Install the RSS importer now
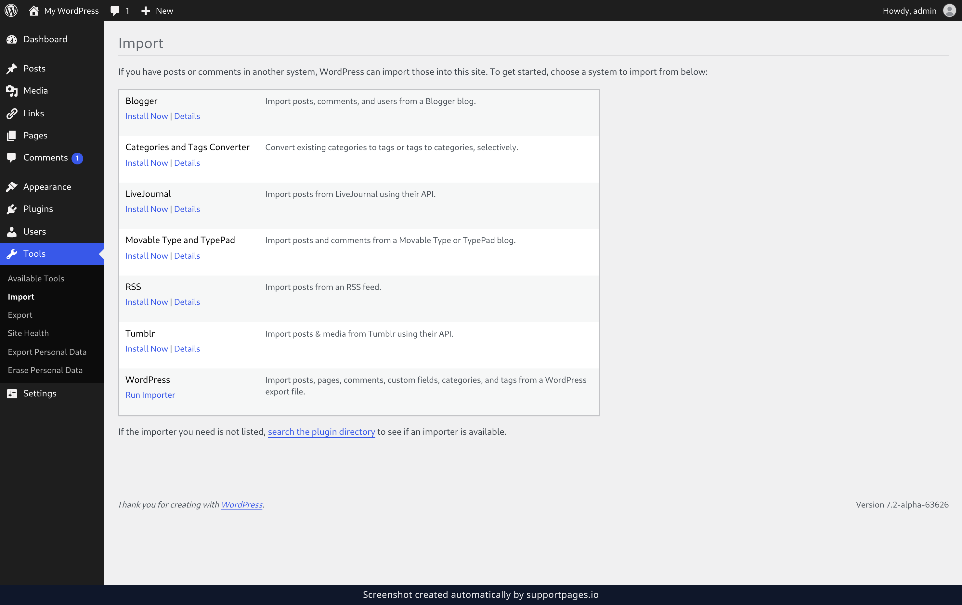 [147, 302]
